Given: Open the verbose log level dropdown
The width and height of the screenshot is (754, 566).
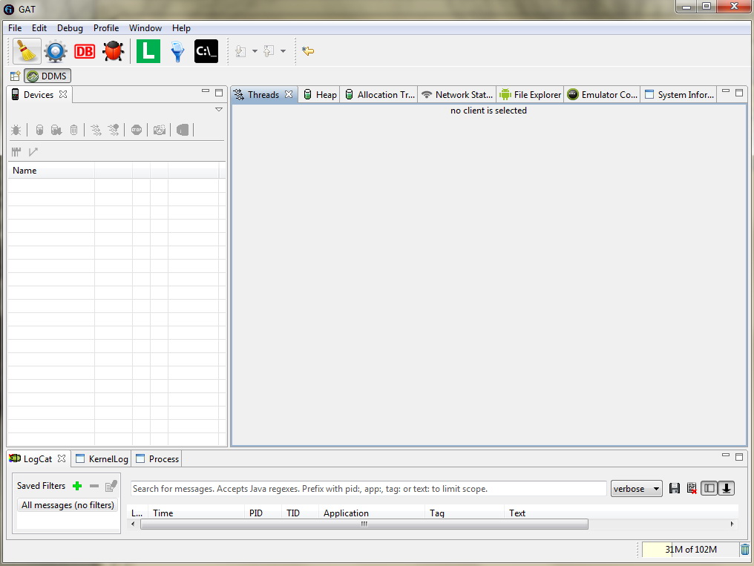Looking at the screenshot, I should 636,489.
